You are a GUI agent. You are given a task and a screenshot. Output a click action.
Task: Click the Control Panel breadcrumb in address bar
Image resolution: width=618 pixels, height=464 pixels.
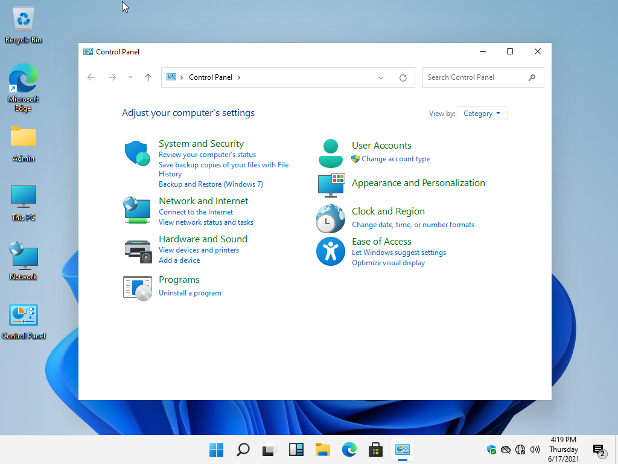pyautogui.click(x=210, y=77)
